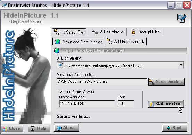Click the Status: waiting... text
The height and width of the screenshot is (135, 192).
(73, 116)
